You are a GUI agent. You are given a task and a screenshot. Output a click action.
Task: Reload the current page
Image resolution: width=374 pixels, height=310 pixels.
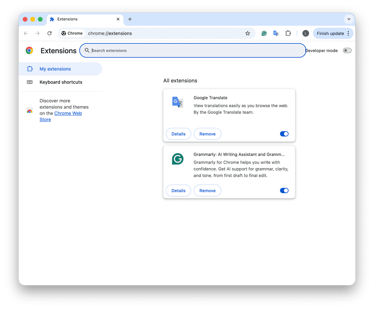tap(49, 33)
